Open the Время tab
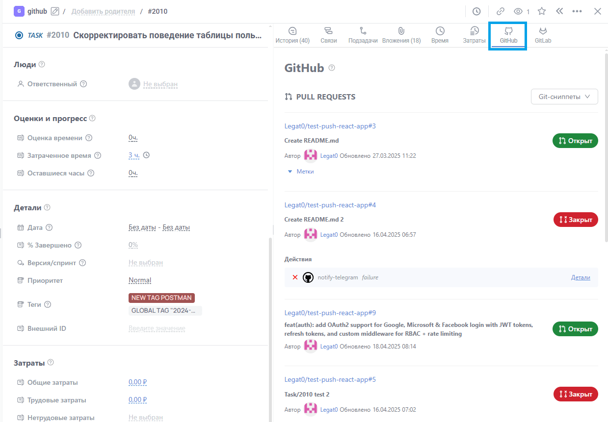The width and height of the screenshot is (608, 422). coord(440,35)
